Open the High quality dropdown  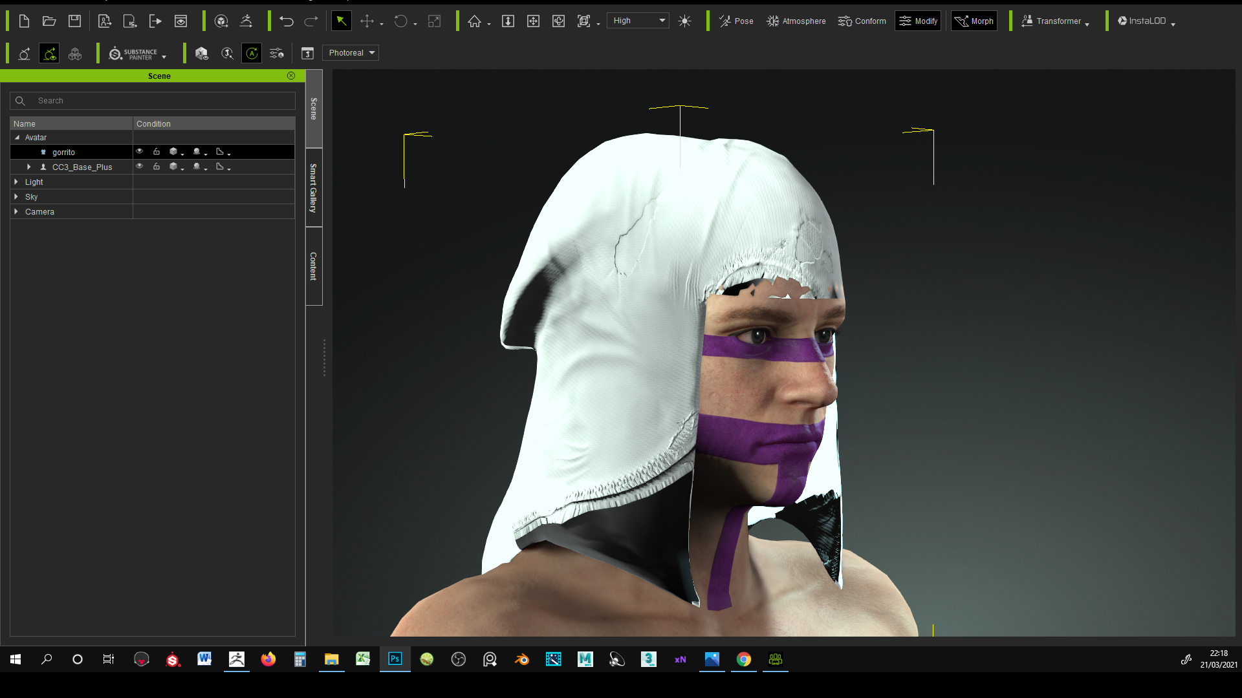[638, 21]
